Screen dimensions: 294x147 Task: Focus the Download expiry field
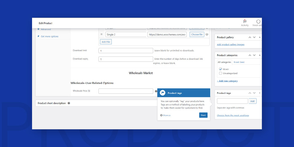[126, 59]
